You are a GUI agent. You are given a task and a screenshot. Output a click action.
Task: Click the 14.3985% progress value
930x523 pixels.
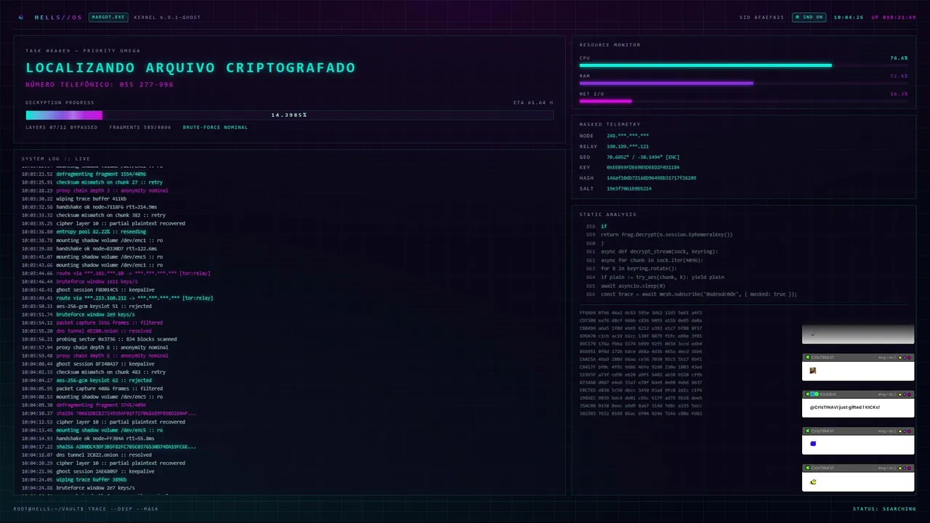click(289, 115)
